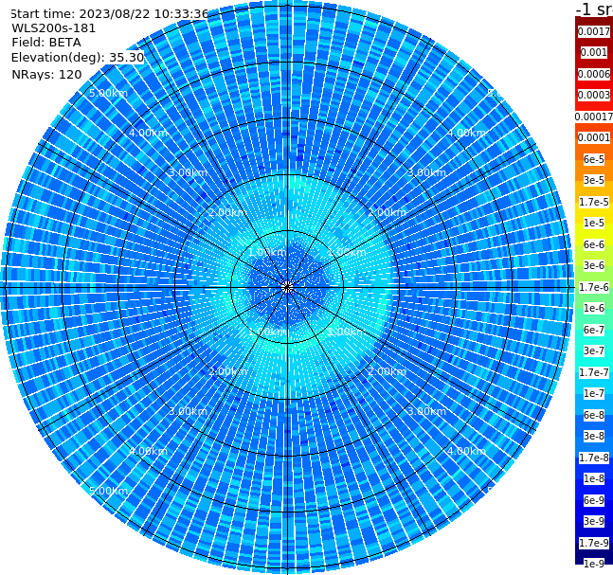Screen dimensions: 613x575
Task: Click the 3e-7 colorbar label
Action: click(594, 350)
